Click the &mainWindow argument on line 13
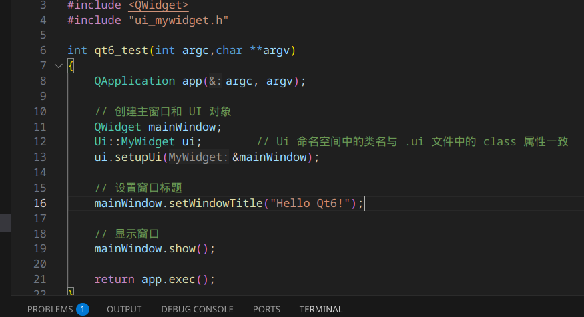This screenshot has height=317, width=584. pyautogui.click(x=269, y=157)
